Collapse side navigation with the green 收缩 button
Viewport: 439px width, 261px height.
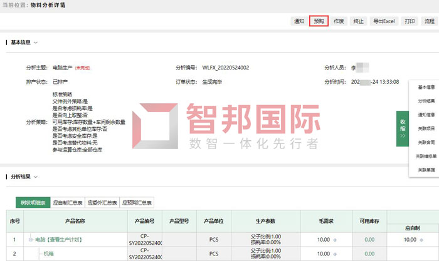coord(402,129)
